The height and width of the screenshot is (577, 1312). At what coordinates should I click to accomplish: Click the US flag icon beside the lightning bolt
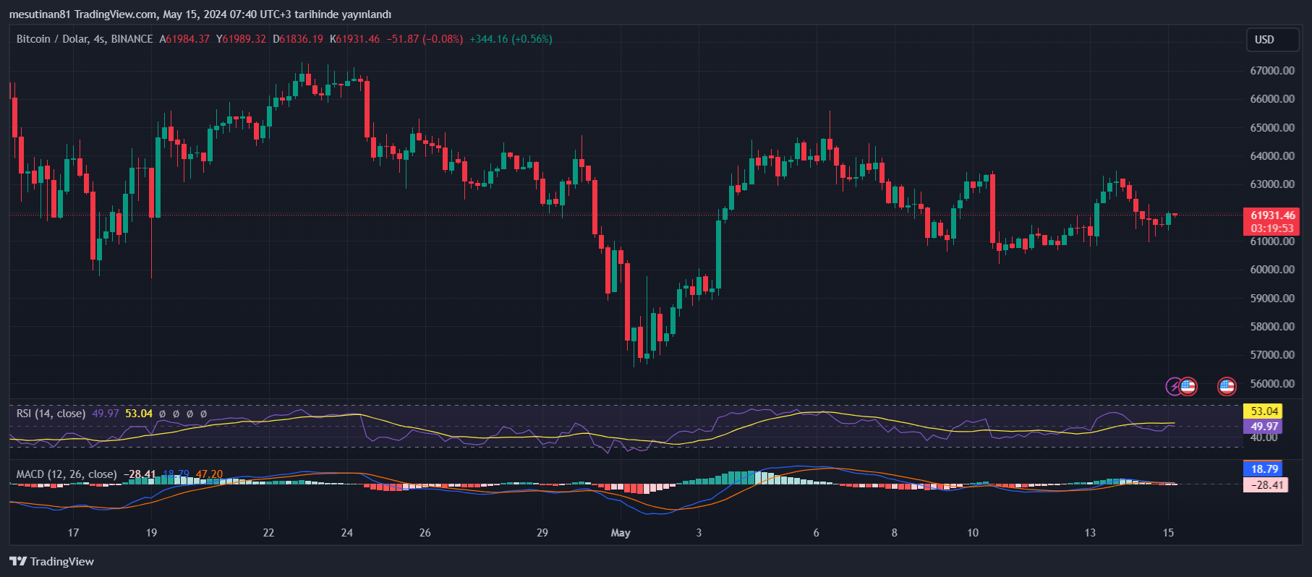click(x=1188, y=386)
